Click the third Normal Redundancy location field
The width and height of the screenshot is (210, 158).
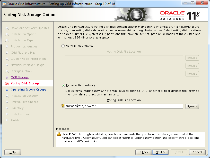tap(124, 74)
